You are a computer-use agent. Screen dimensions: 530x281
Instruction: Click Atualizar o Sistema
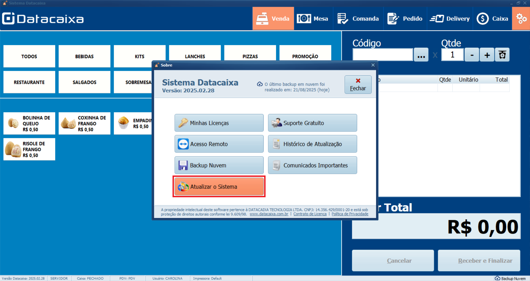(x=219, y=187)
